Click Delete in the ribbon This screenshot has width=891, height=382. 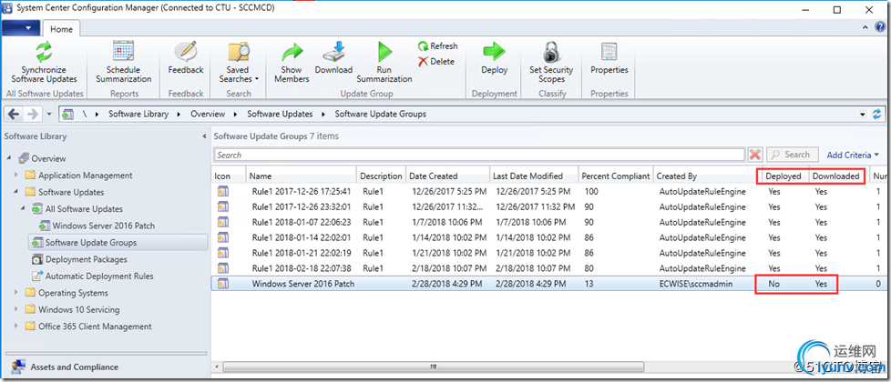coord(435,61)
